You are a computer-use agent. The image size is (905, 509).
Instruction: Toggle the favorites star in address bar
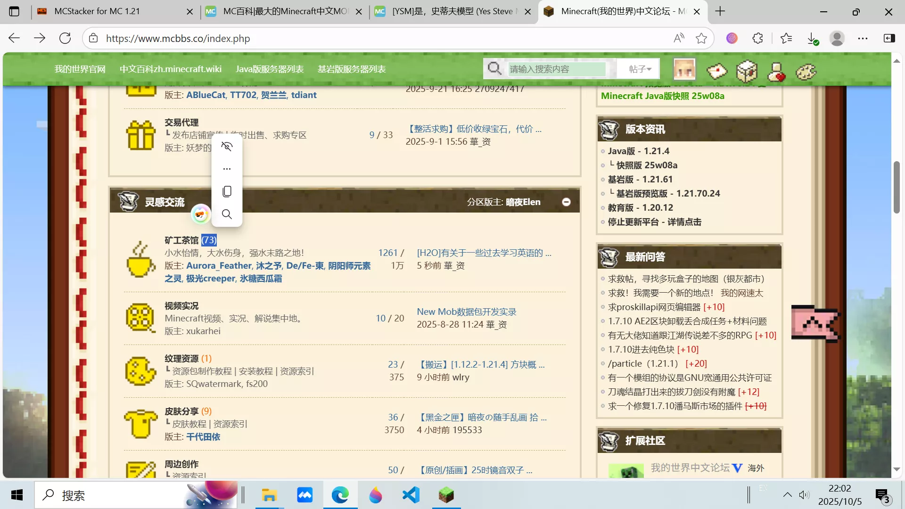click(x=701, y=38)
